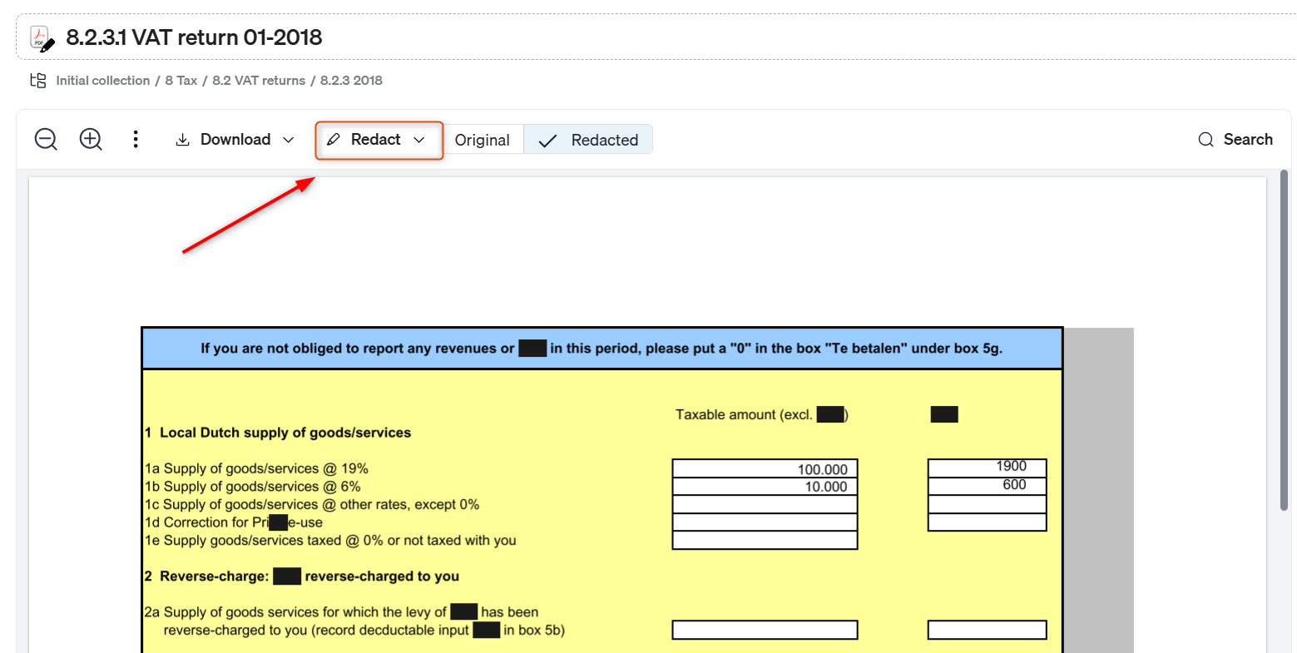Click the Redact pencil icon

pyautogui.click(x=334, y=140)
